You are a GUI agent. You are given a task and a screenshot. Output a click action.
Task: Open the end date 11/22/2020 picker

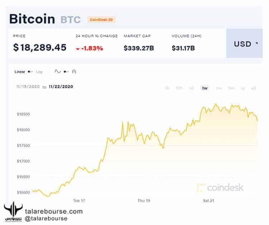click(x=61, y=87)
